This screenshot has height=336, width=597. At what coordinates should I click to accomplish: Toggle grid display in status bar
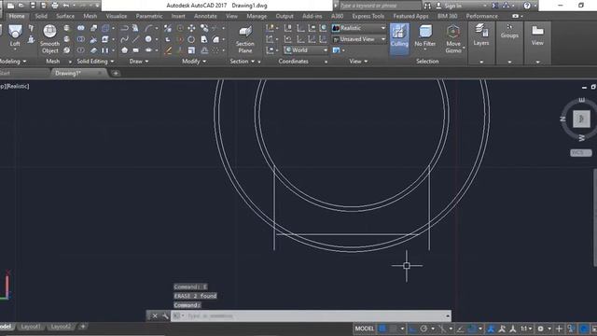[x=383, y=329]
